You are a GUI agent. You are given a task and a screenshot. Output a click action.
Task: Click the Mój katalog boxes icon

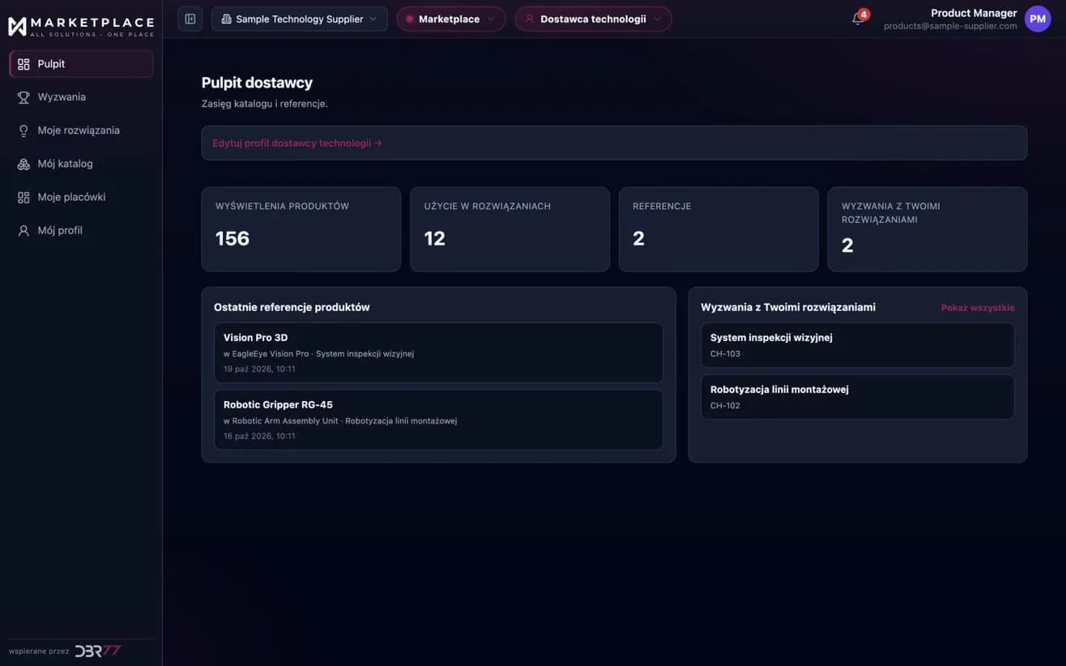click(23, 164)
